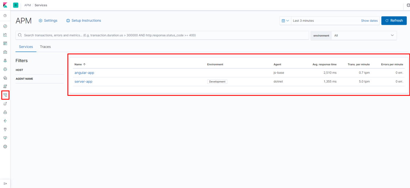The image size is (410, 188).
Task: Open Kibana home via the logo
Action: click(x=5, y=5)
